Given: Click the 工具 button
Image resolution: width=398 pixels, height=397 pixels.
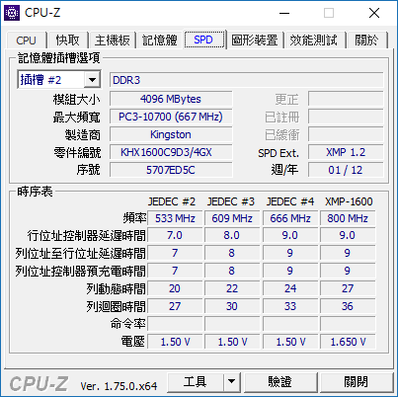Looking at the screenshot, I should pos(196,382).
